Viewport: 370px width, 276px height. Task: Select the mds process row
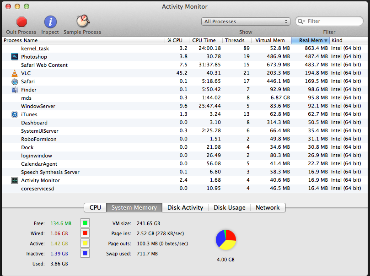point(185,98)
